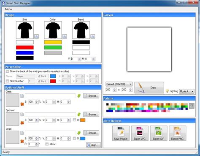Tick the Logo O: checkbox

(x=74, y=138)
